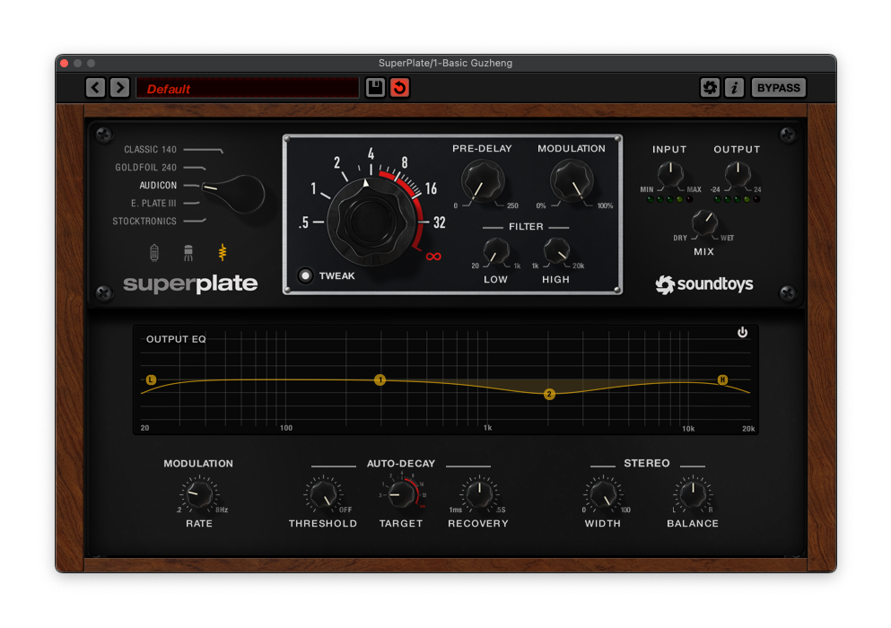Click the OUTPUT EQ label

[x=176, y=339]
